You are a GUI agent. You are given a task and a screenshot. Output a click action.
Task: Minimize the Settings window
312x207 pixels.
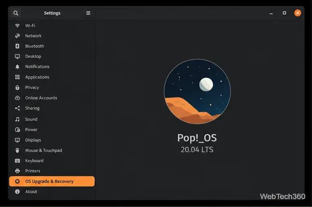tap(271, 13)
